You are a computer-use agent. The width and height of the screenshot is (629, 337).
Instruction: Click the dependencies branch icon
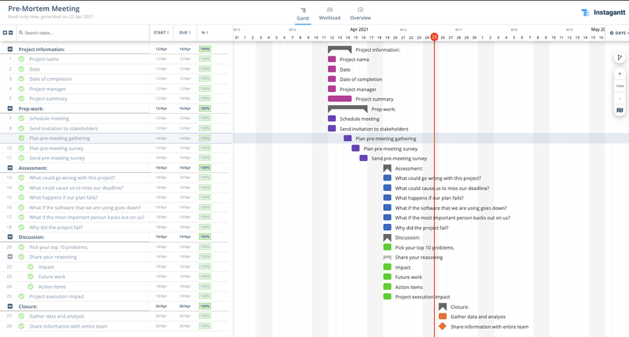620,57
